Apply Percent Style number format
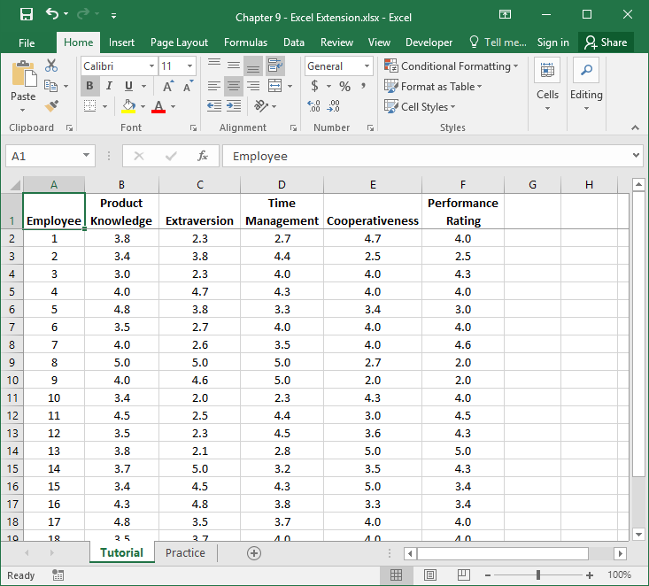The height and width of the screenshot is (586, 649). [x=344, y=87]
